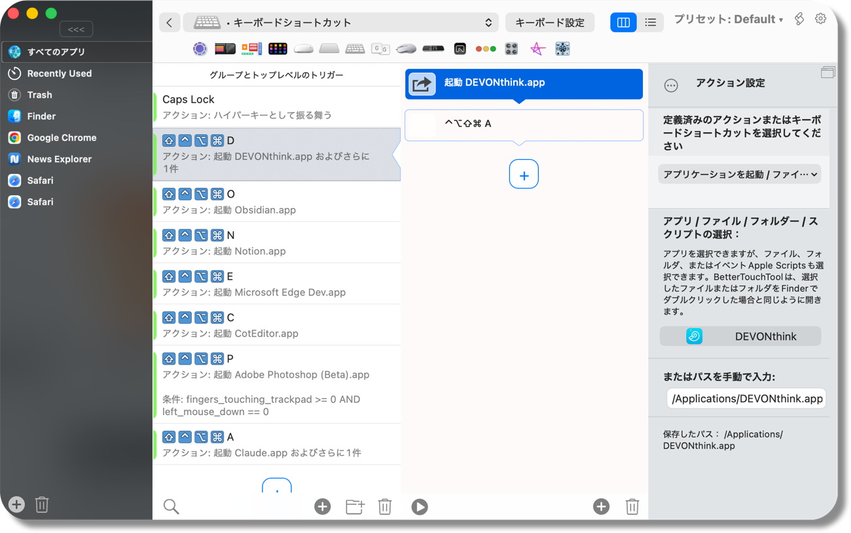
Task: Select the Magic Mouse trigger category icon
Action: tap(303, 48)
